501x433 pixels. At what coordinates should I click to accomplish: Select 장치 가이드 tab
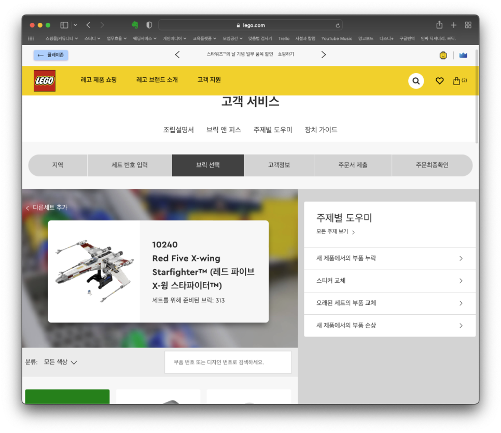321,130
